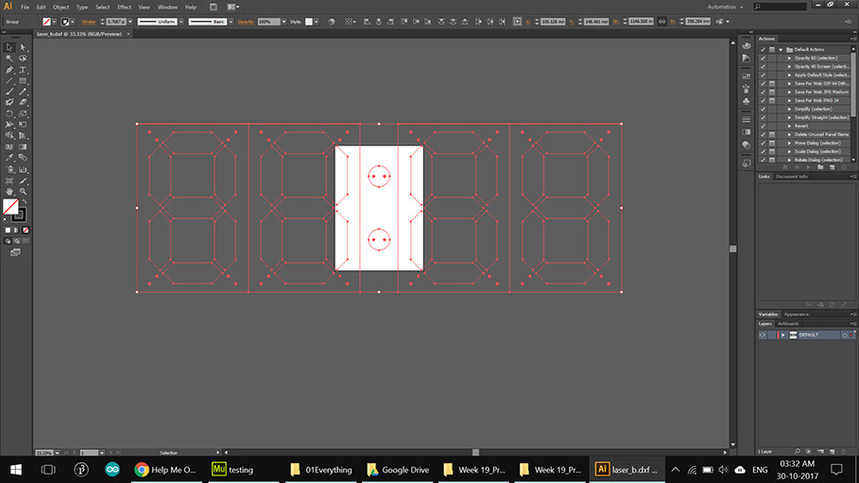The height and width of the screenshot is (483, 859).
Task: Open the Effect menu
Action: click(125, 8)
